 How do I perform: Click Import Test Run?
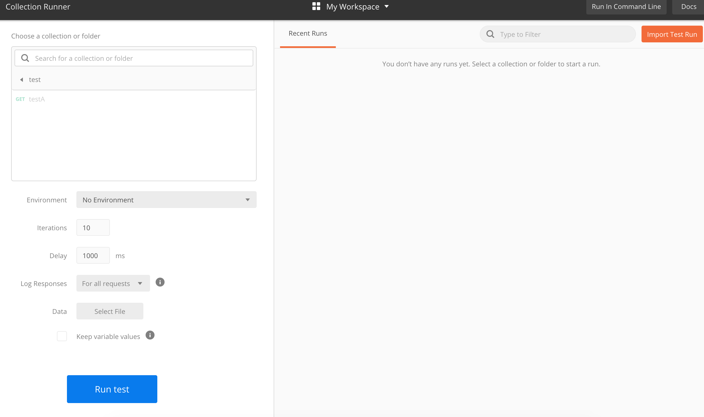click(x=672, y=34)
